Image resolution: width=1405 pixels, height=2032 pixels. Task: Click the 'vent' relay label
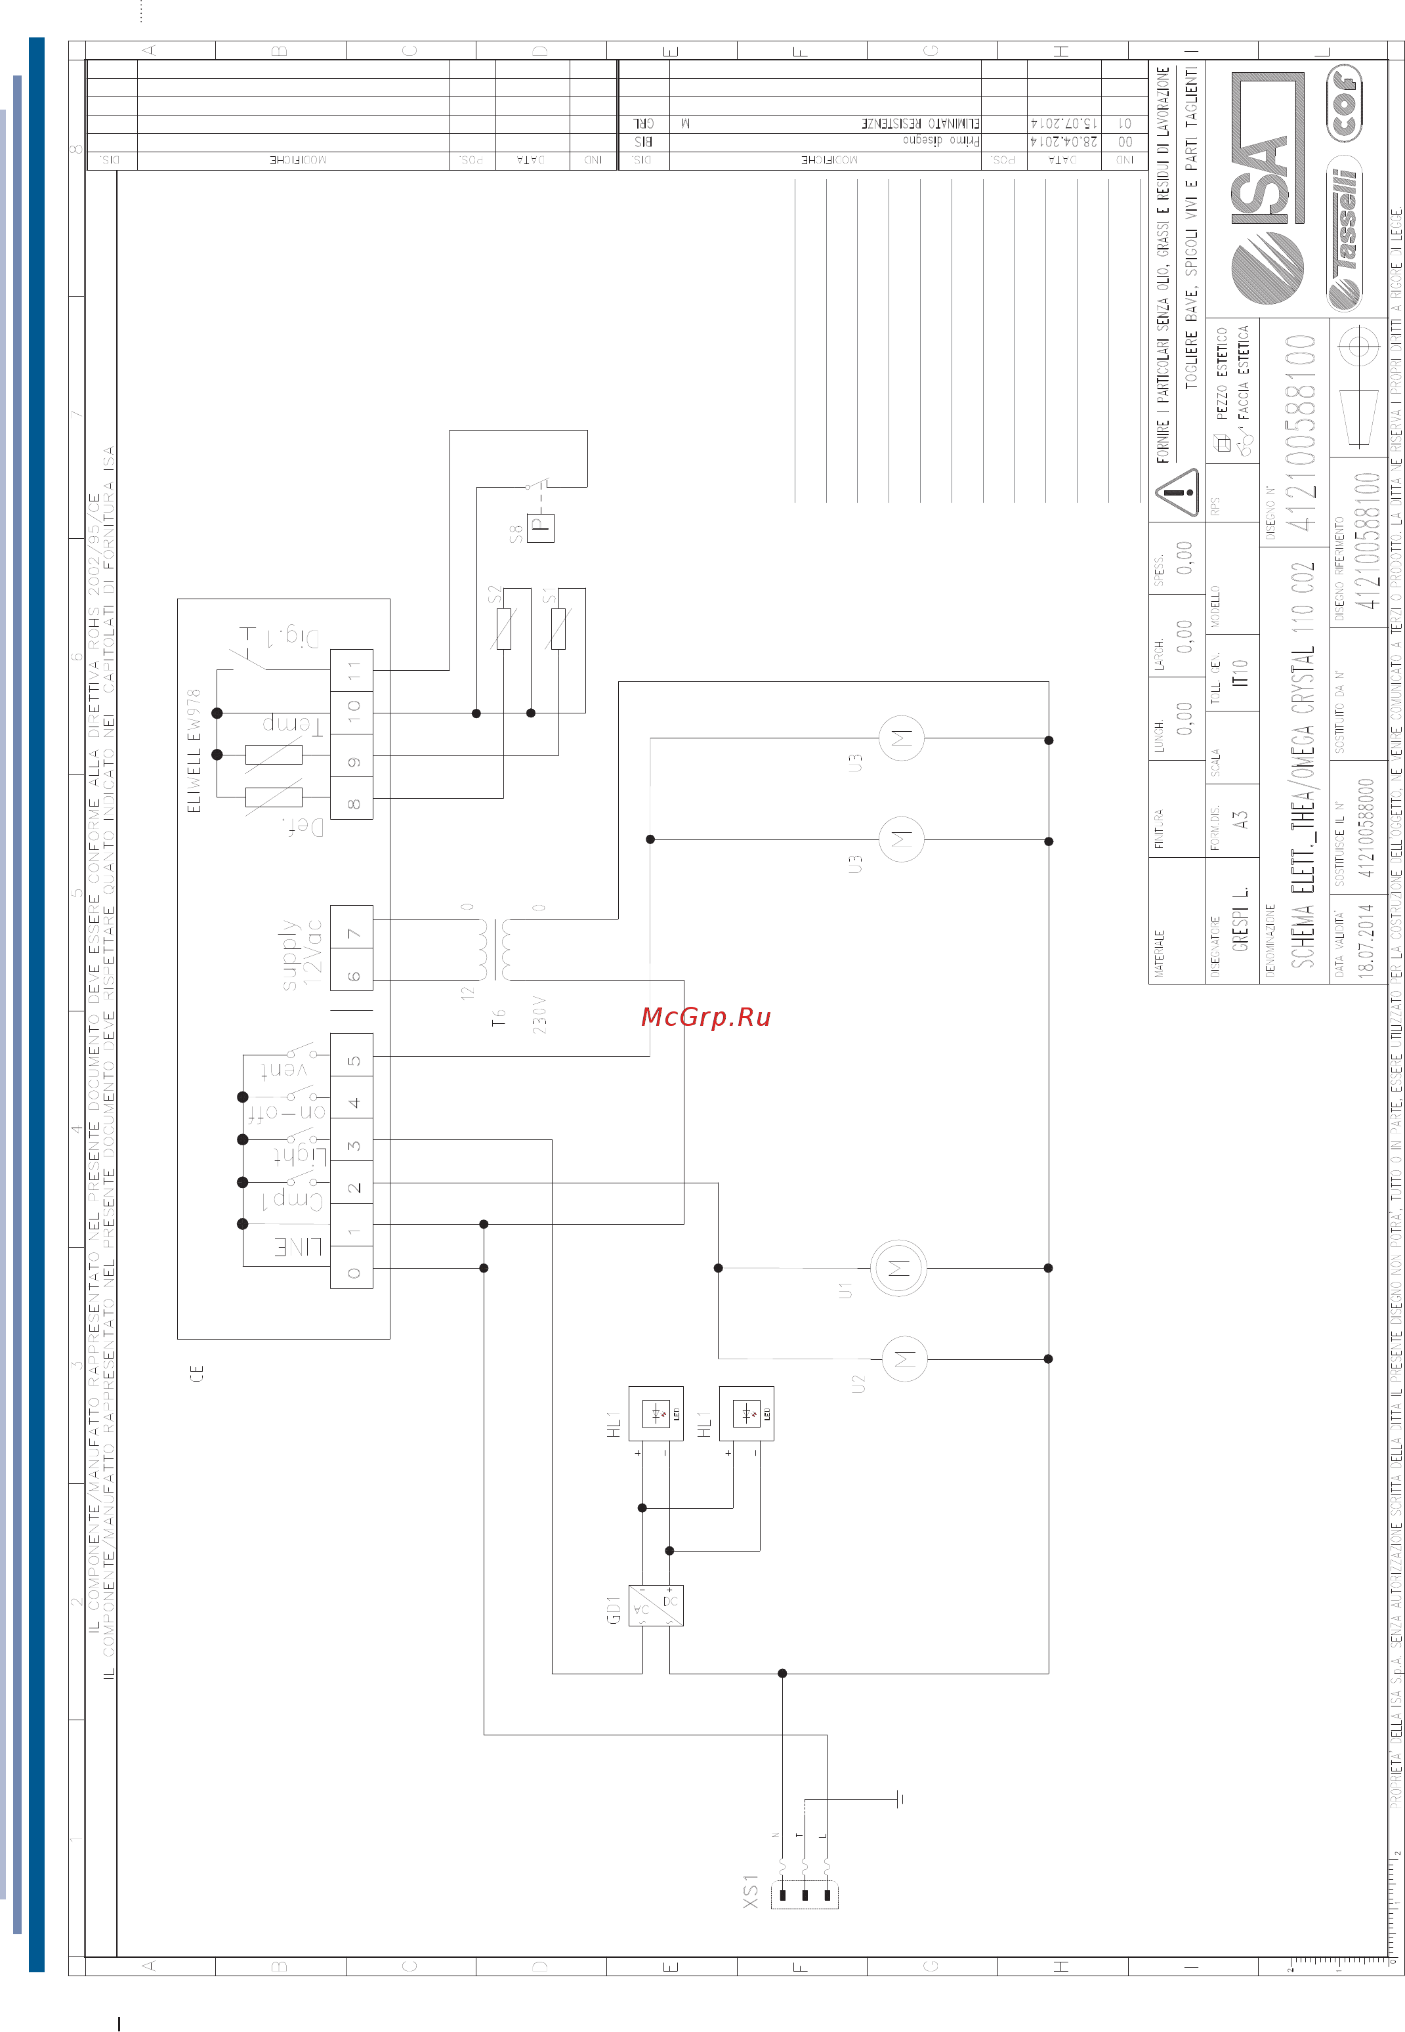283,1070
